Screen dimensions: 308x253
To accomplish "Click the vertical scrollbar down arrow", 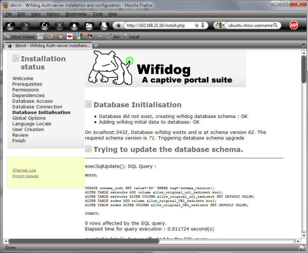I will click(x=303, y=236).
